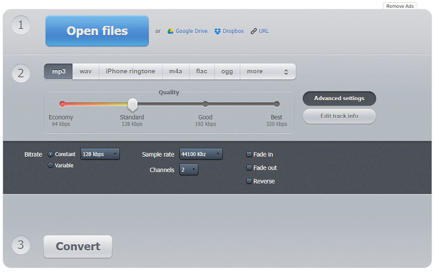Open the 128 kbps bitrate dropdown

[x=100, y=154]
